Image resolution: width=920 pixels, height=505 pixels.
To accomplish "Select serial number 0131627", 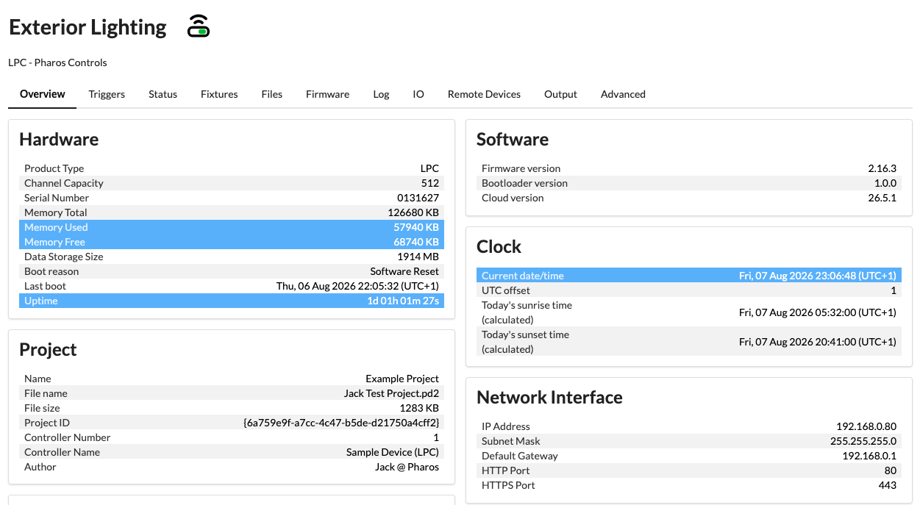I will click(x=418, y=198).
